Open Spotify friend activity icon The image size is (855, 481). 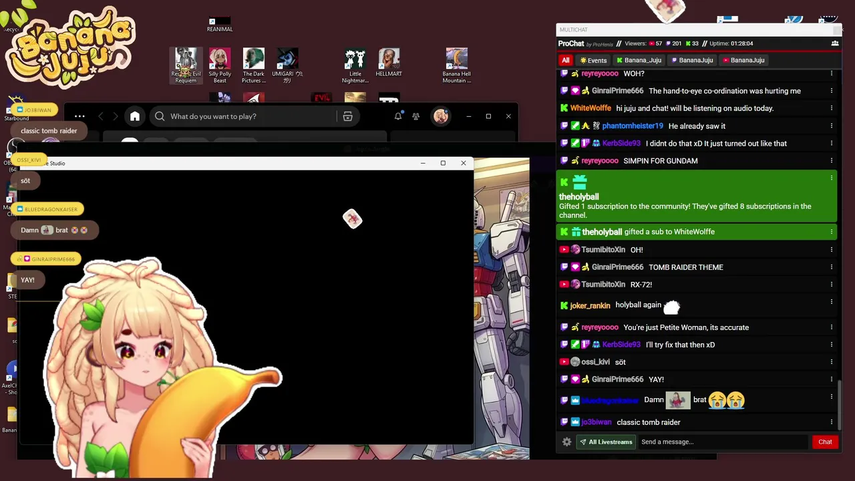coord(415,116)
